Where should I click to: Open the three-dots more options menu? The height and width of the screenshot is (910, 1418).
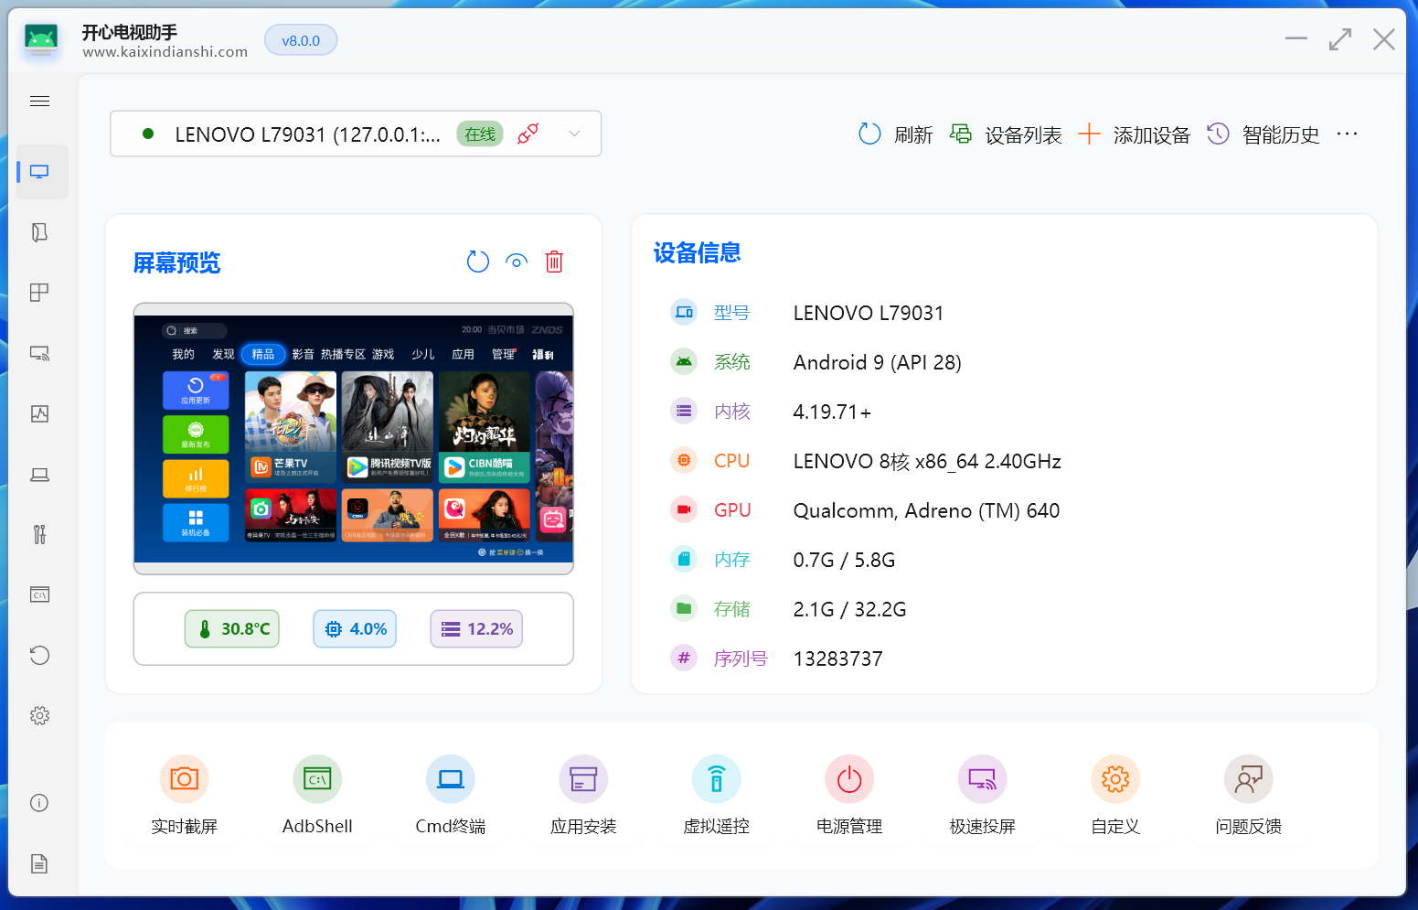click(1347, 134)
